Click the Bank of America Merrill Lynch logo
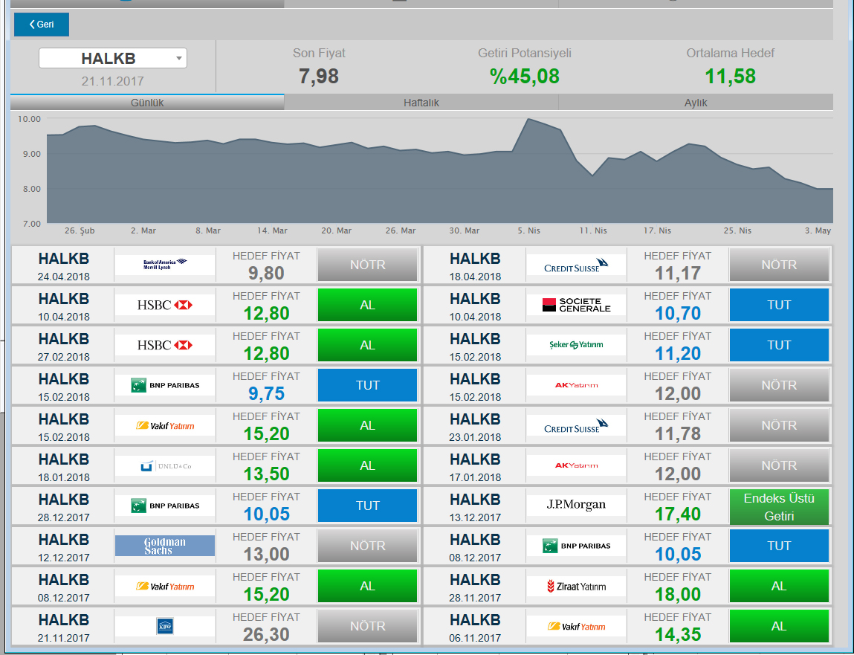The height and width of the screenshot is (655, 854). click(x=165, y=265)
